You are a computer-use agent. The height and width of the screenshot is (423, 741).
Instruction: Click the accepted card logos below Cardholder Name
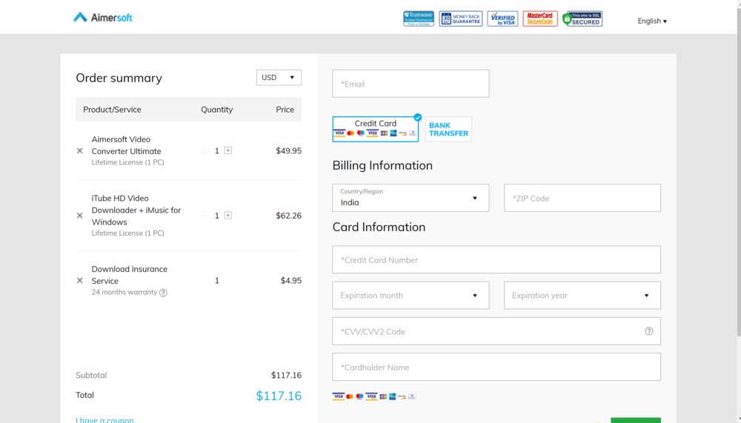tap(373, 396)
